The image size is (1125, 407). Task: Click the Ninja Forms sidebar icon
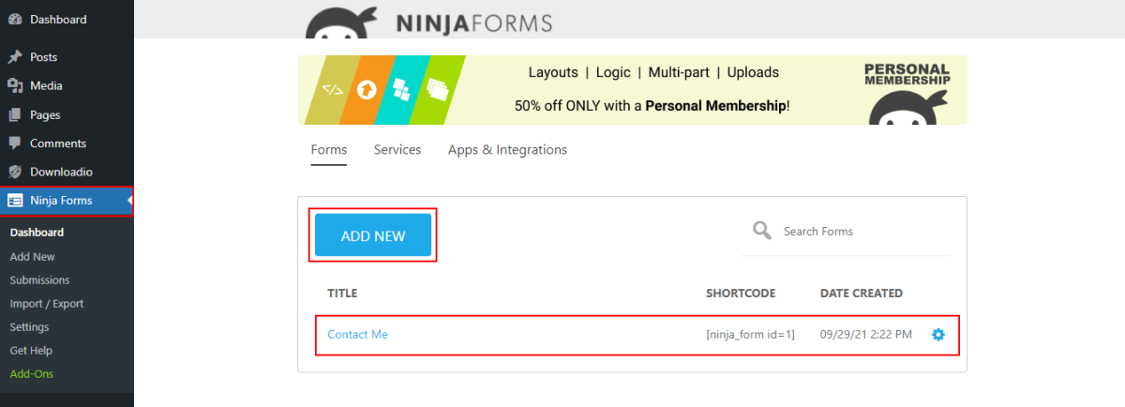[15, 200]
